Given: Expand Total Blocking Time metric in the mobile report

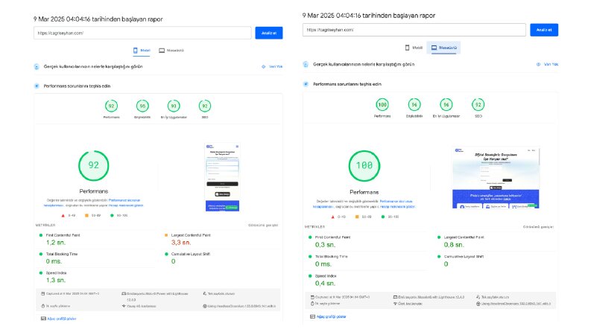Looking at the screenshot, I should (96, 258).
